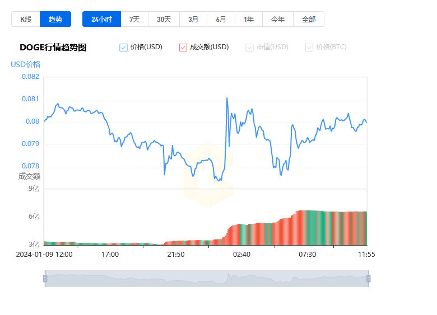Screen dimensions: 437x315
Task: Enable the 价格(BTC) series checkbox
Action: (309, 48)
